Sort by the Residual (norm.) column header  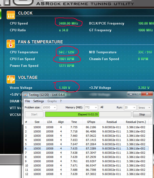pos(136,122)
